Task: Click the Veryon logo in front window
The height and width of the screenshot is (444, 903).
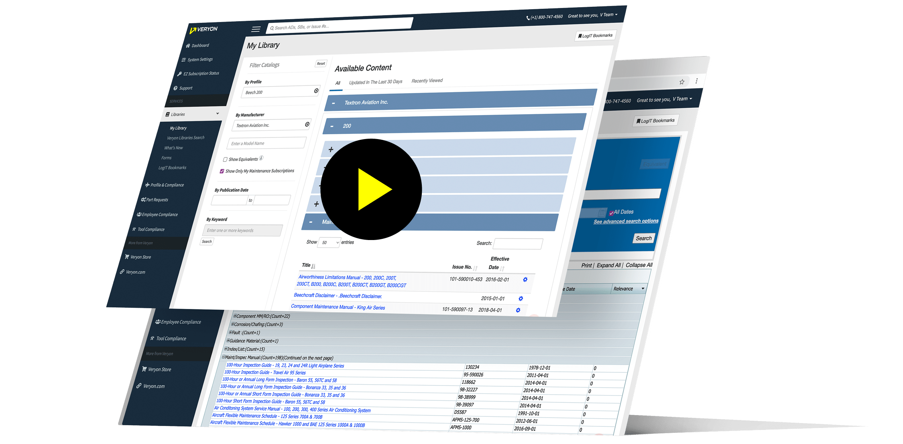Action: pos(203,30)
